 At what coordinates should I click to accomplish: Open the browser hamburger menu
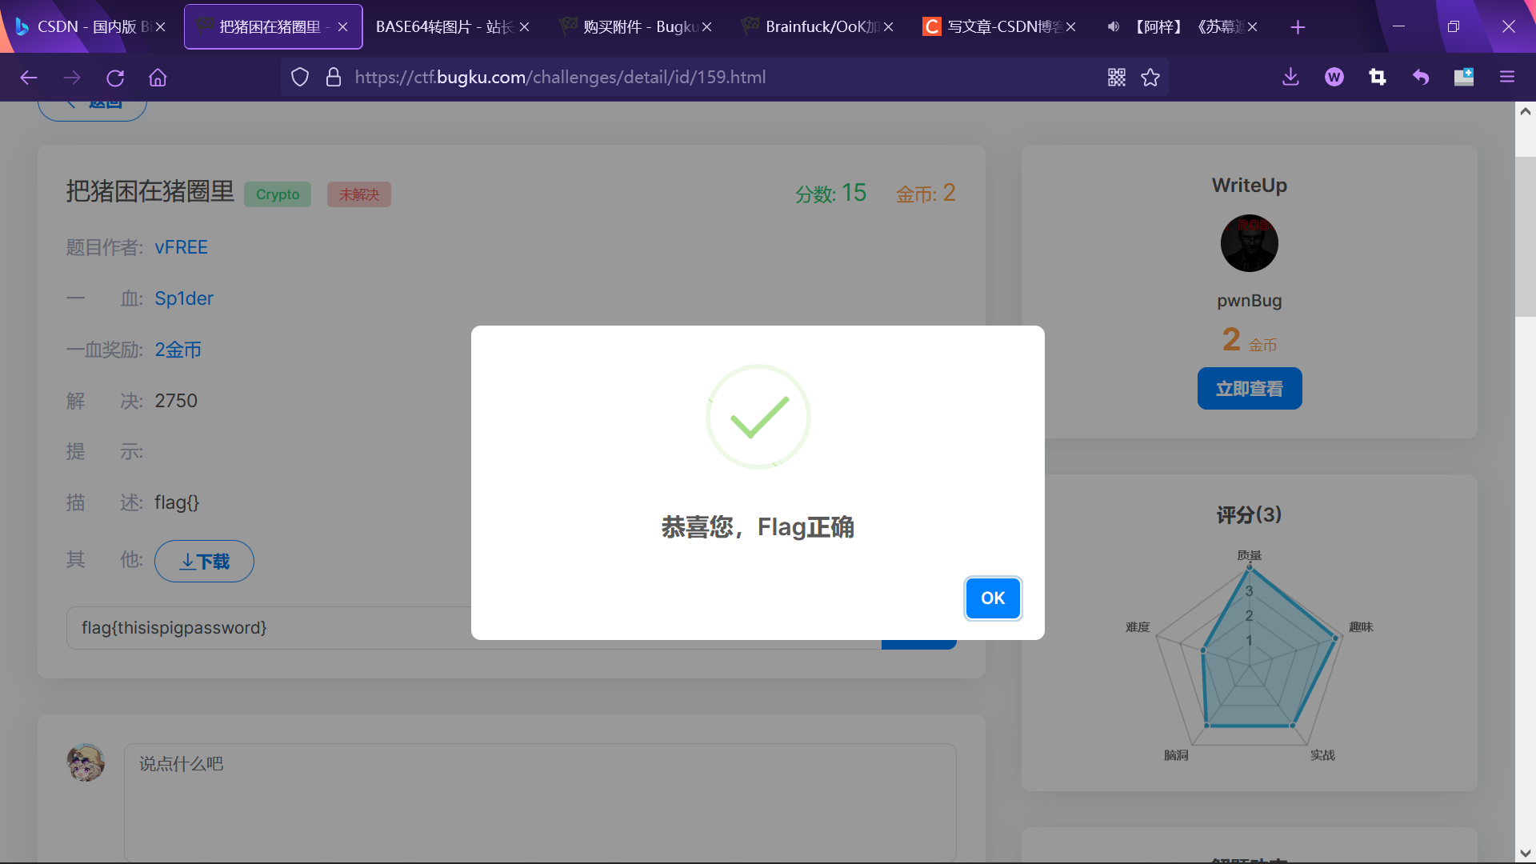click(1507, 78)
